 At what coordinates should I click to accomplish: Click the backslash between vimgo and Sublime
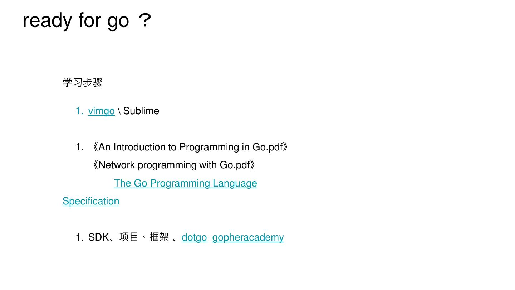[119, 111]
